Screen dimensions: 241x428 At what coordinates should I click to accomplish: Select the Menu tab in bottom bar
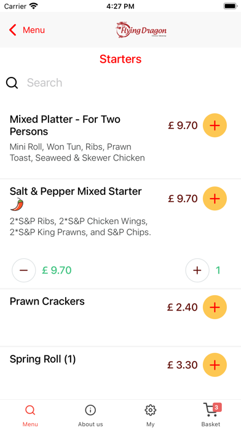coord(30,414)
